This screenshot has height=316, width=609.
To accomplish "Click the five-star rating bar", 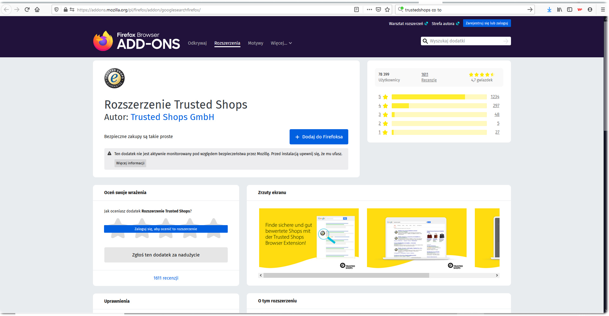I will pos(439,97).
